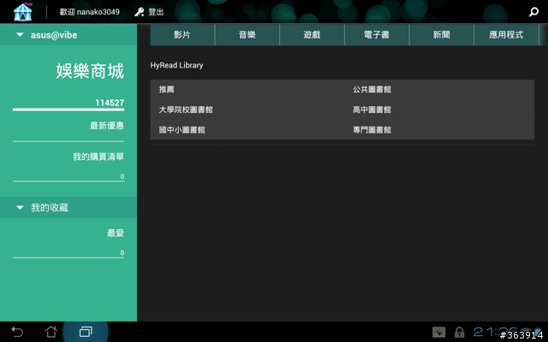
Task: Open 我的購買清單 in sidebar
Action: (98, 156)
